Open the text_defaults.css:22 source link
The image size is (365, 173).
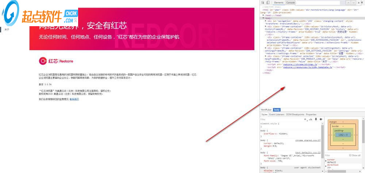click(x=308, y=153)
